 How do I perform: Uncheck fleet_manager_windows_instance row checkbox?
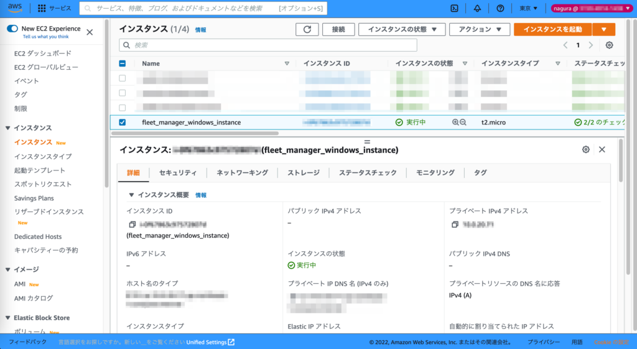pyautogui.click(x=123, y=123)
